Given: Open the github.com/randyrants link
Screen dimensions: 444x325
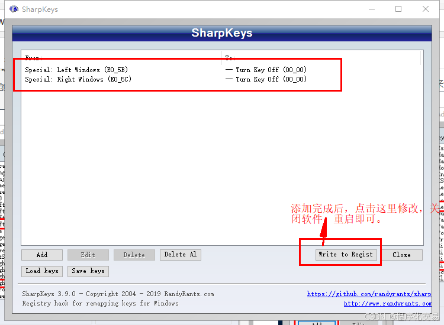Looking at the screenshot, I should 369,294.
